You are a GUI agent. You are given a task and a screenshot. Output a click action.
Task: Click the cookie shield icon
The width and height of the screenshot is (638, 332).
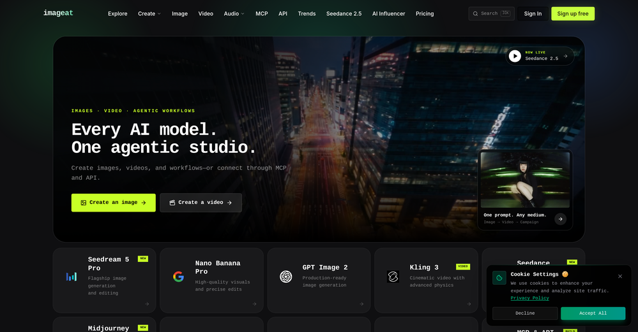coord(499,278)
